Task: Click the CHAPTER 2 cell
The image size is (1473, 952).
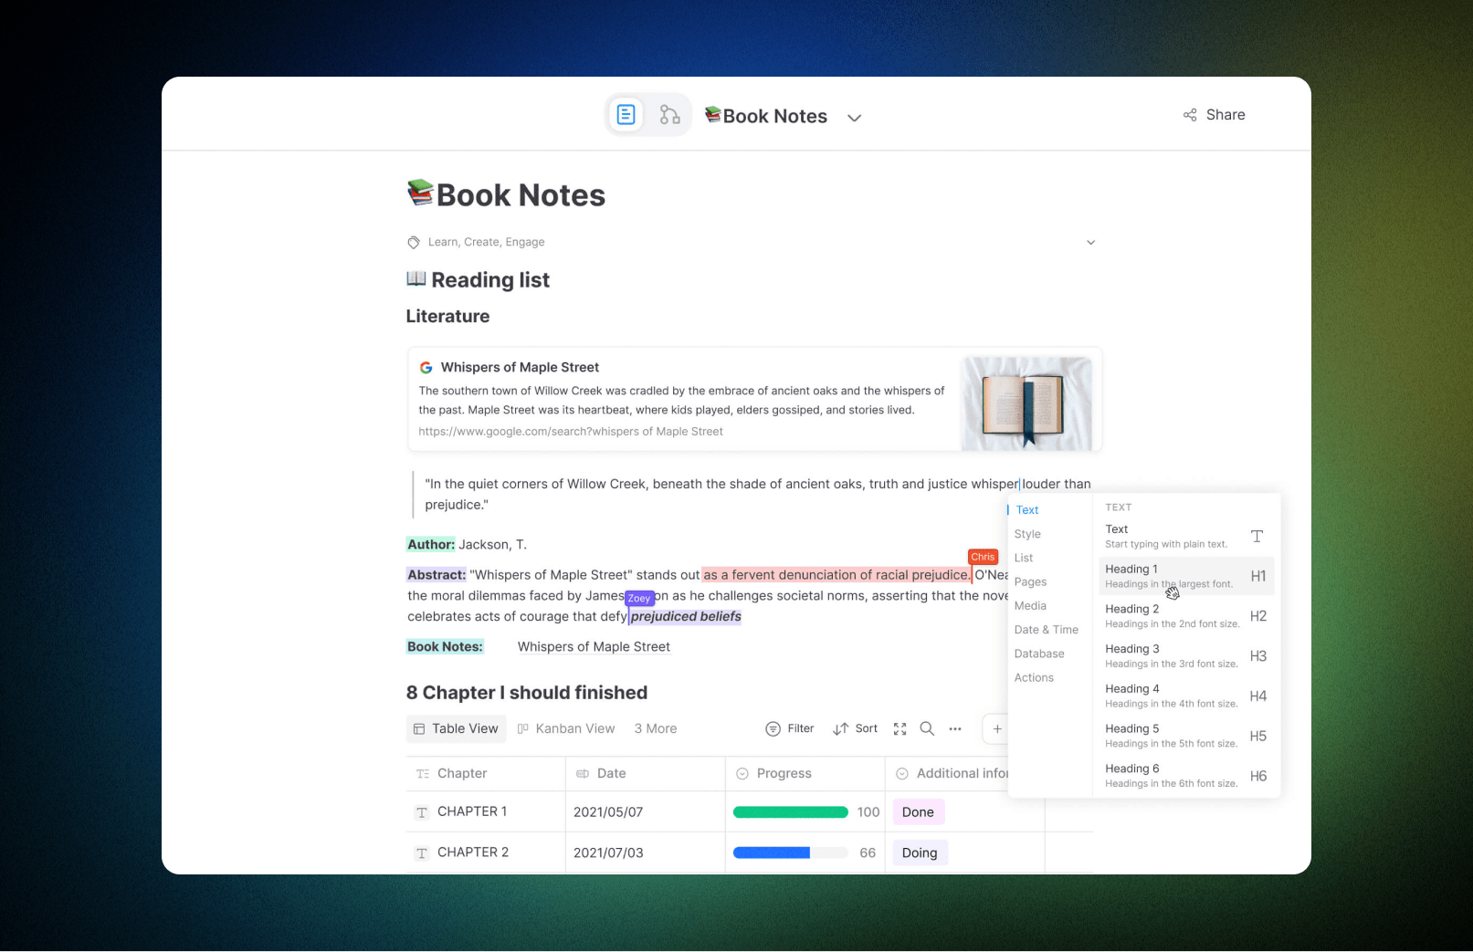Action: click(x=486, y=853)
